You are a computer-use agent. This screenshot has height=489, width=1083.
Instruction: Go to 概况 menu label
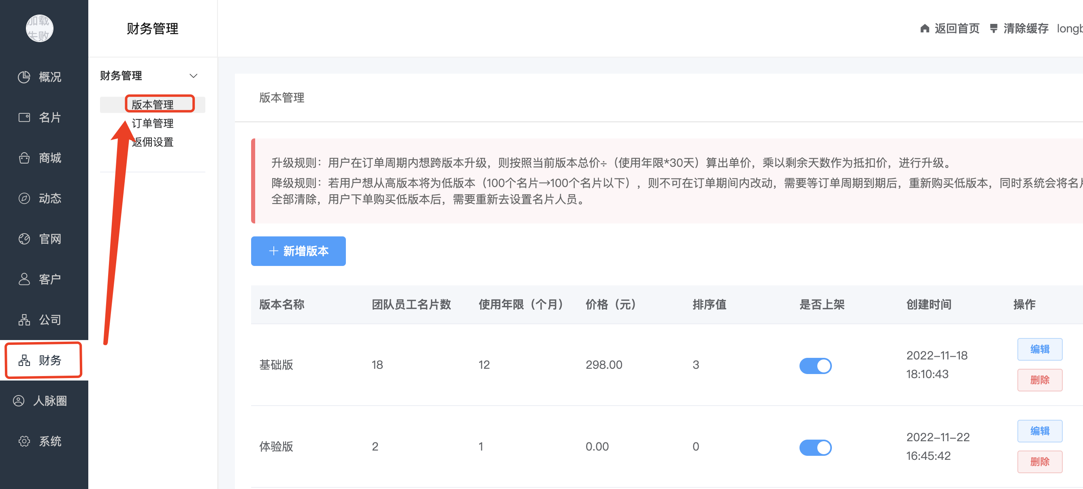click(x=50, y=77)
